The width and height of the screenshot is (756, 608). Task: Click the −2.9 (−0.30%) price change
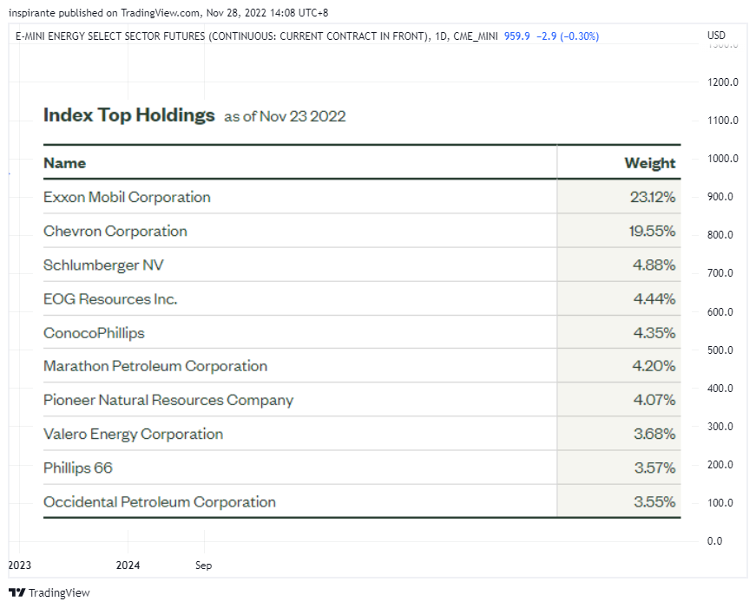pyautogui.click(x=568, y=36)
